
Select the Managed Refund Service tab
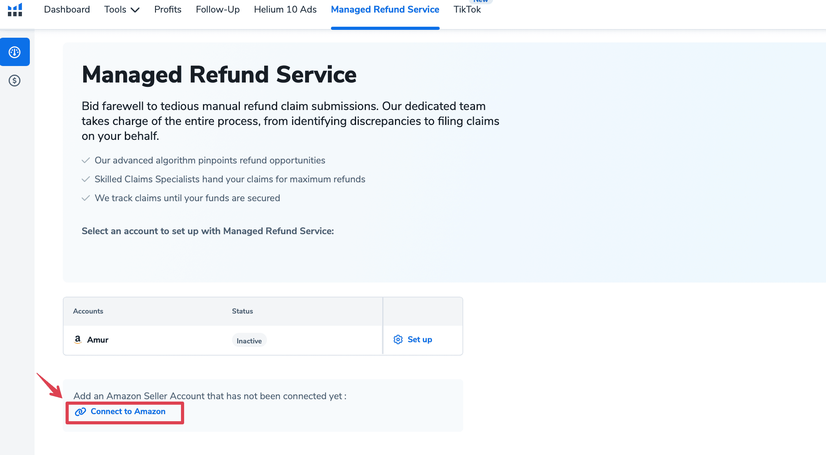coord(385,9)
